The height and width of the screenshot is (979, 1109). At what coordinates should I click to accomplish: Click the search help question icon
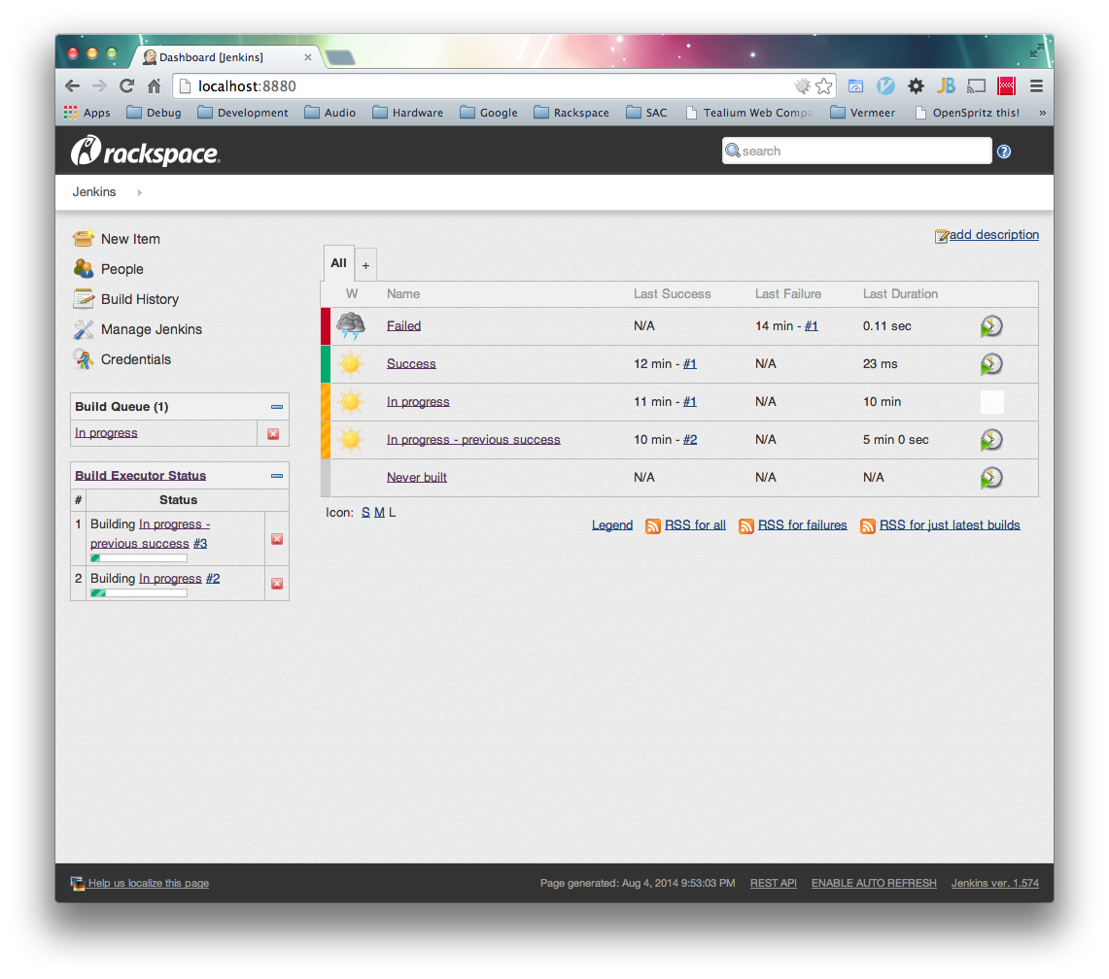click(1004, 152)
